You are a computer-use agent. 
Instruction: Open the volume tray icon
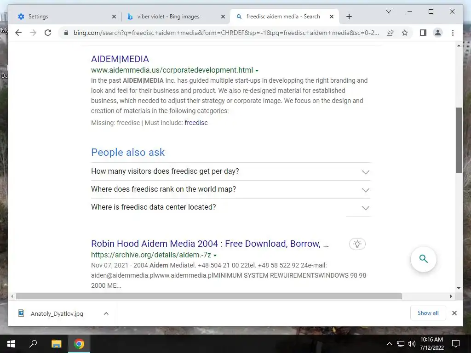click(412, 344)
